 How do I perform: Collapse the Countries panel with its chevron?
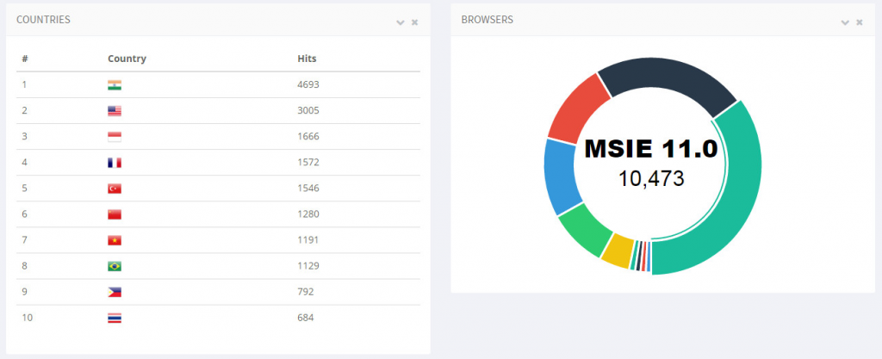(400, 22)
